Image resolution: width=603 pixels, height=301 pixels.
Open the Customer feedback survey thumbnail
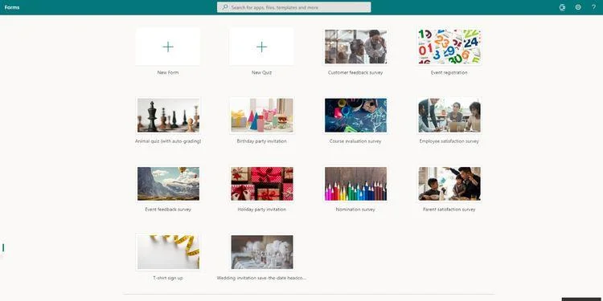[355, 47]
